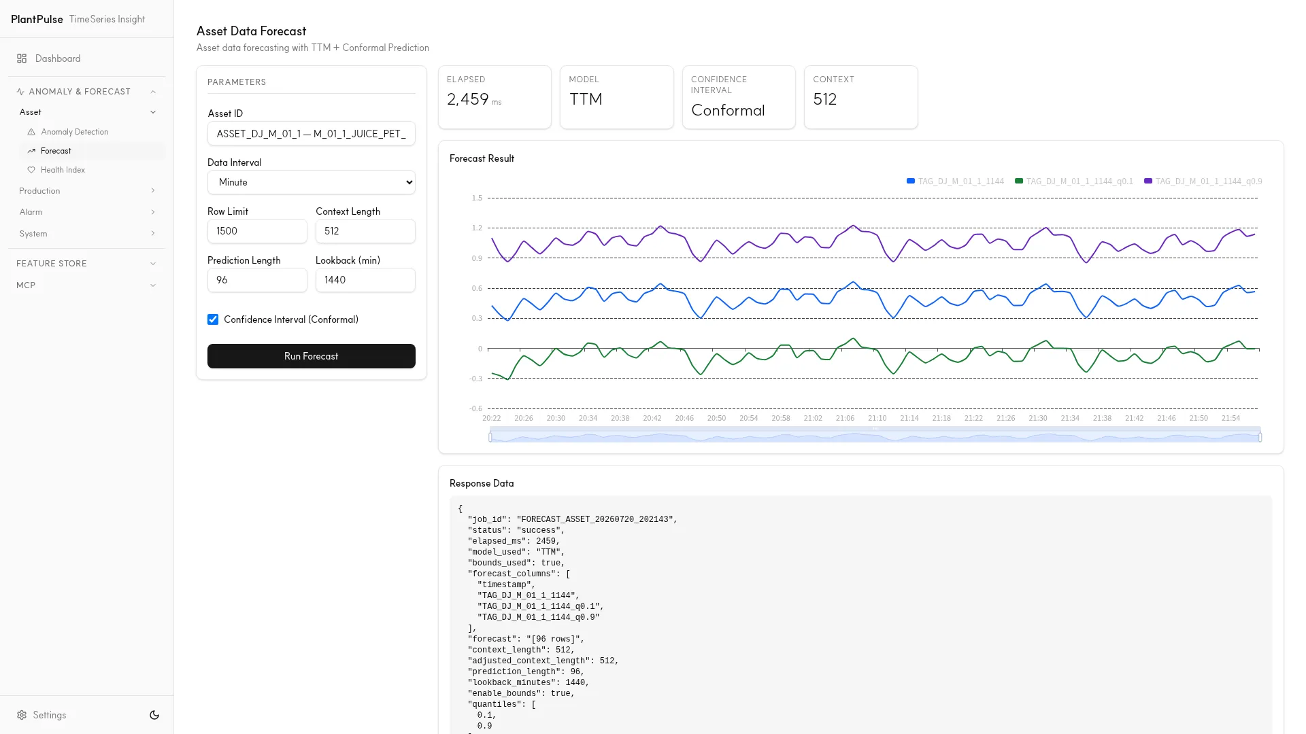1306x734 pixels.
Task: Click the "model_used": "TTM" line
Action: click(516, 552)
